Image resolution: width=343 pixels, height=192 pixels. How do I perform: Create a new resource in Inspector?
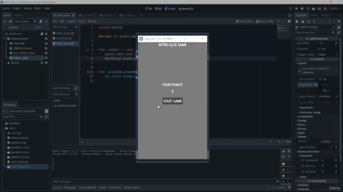(x=297, y=21)
